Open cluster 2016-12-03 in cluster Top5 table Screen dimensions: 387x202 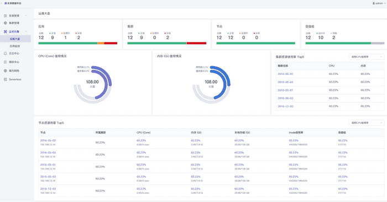tap(285, 106)
